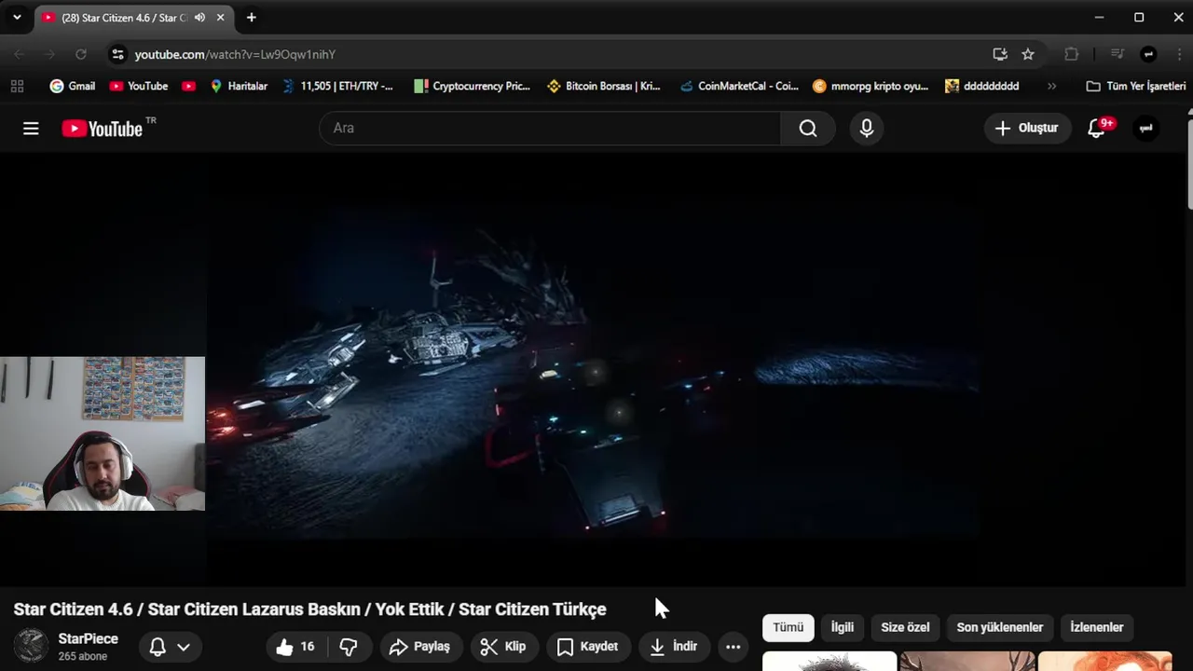The height and width of the screenshot is (671, 1193).
Task: Click the Oluştur create button
Action: coord(1026,129)
